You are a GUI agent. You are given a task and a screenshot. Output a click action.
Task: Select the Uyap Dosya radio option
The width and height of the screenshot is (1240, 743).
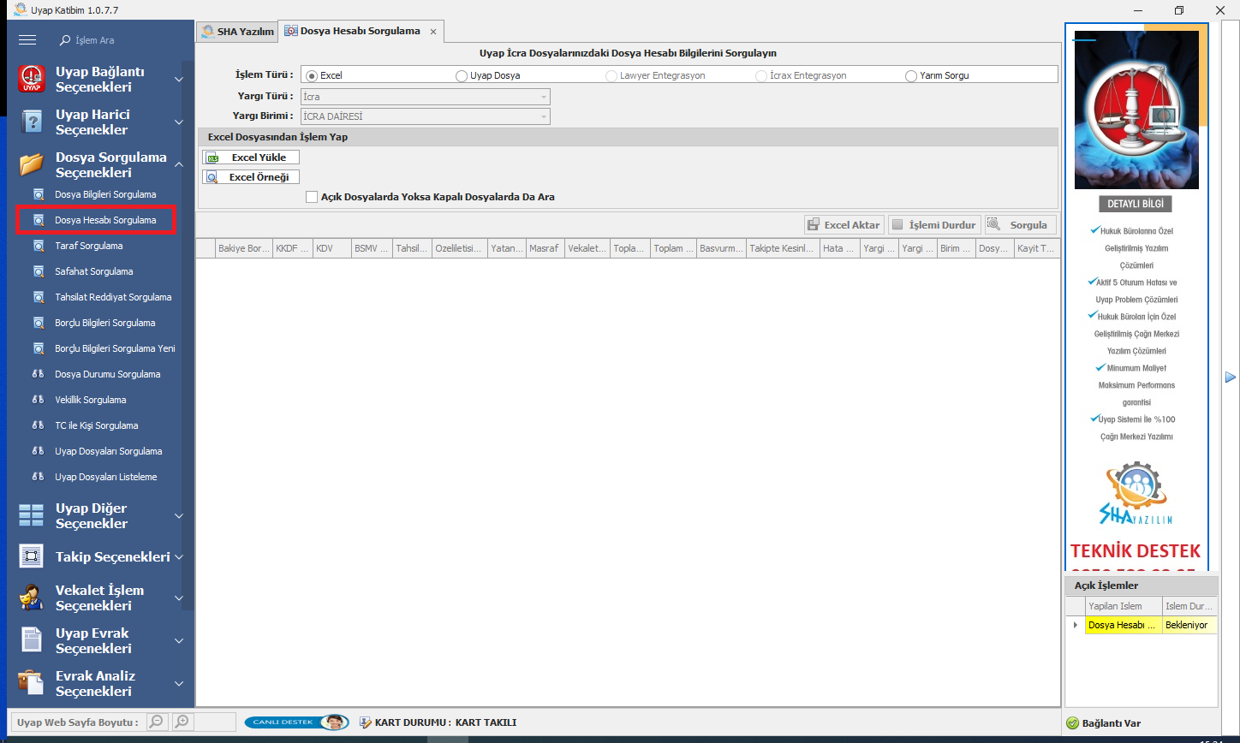coord(462,75)
